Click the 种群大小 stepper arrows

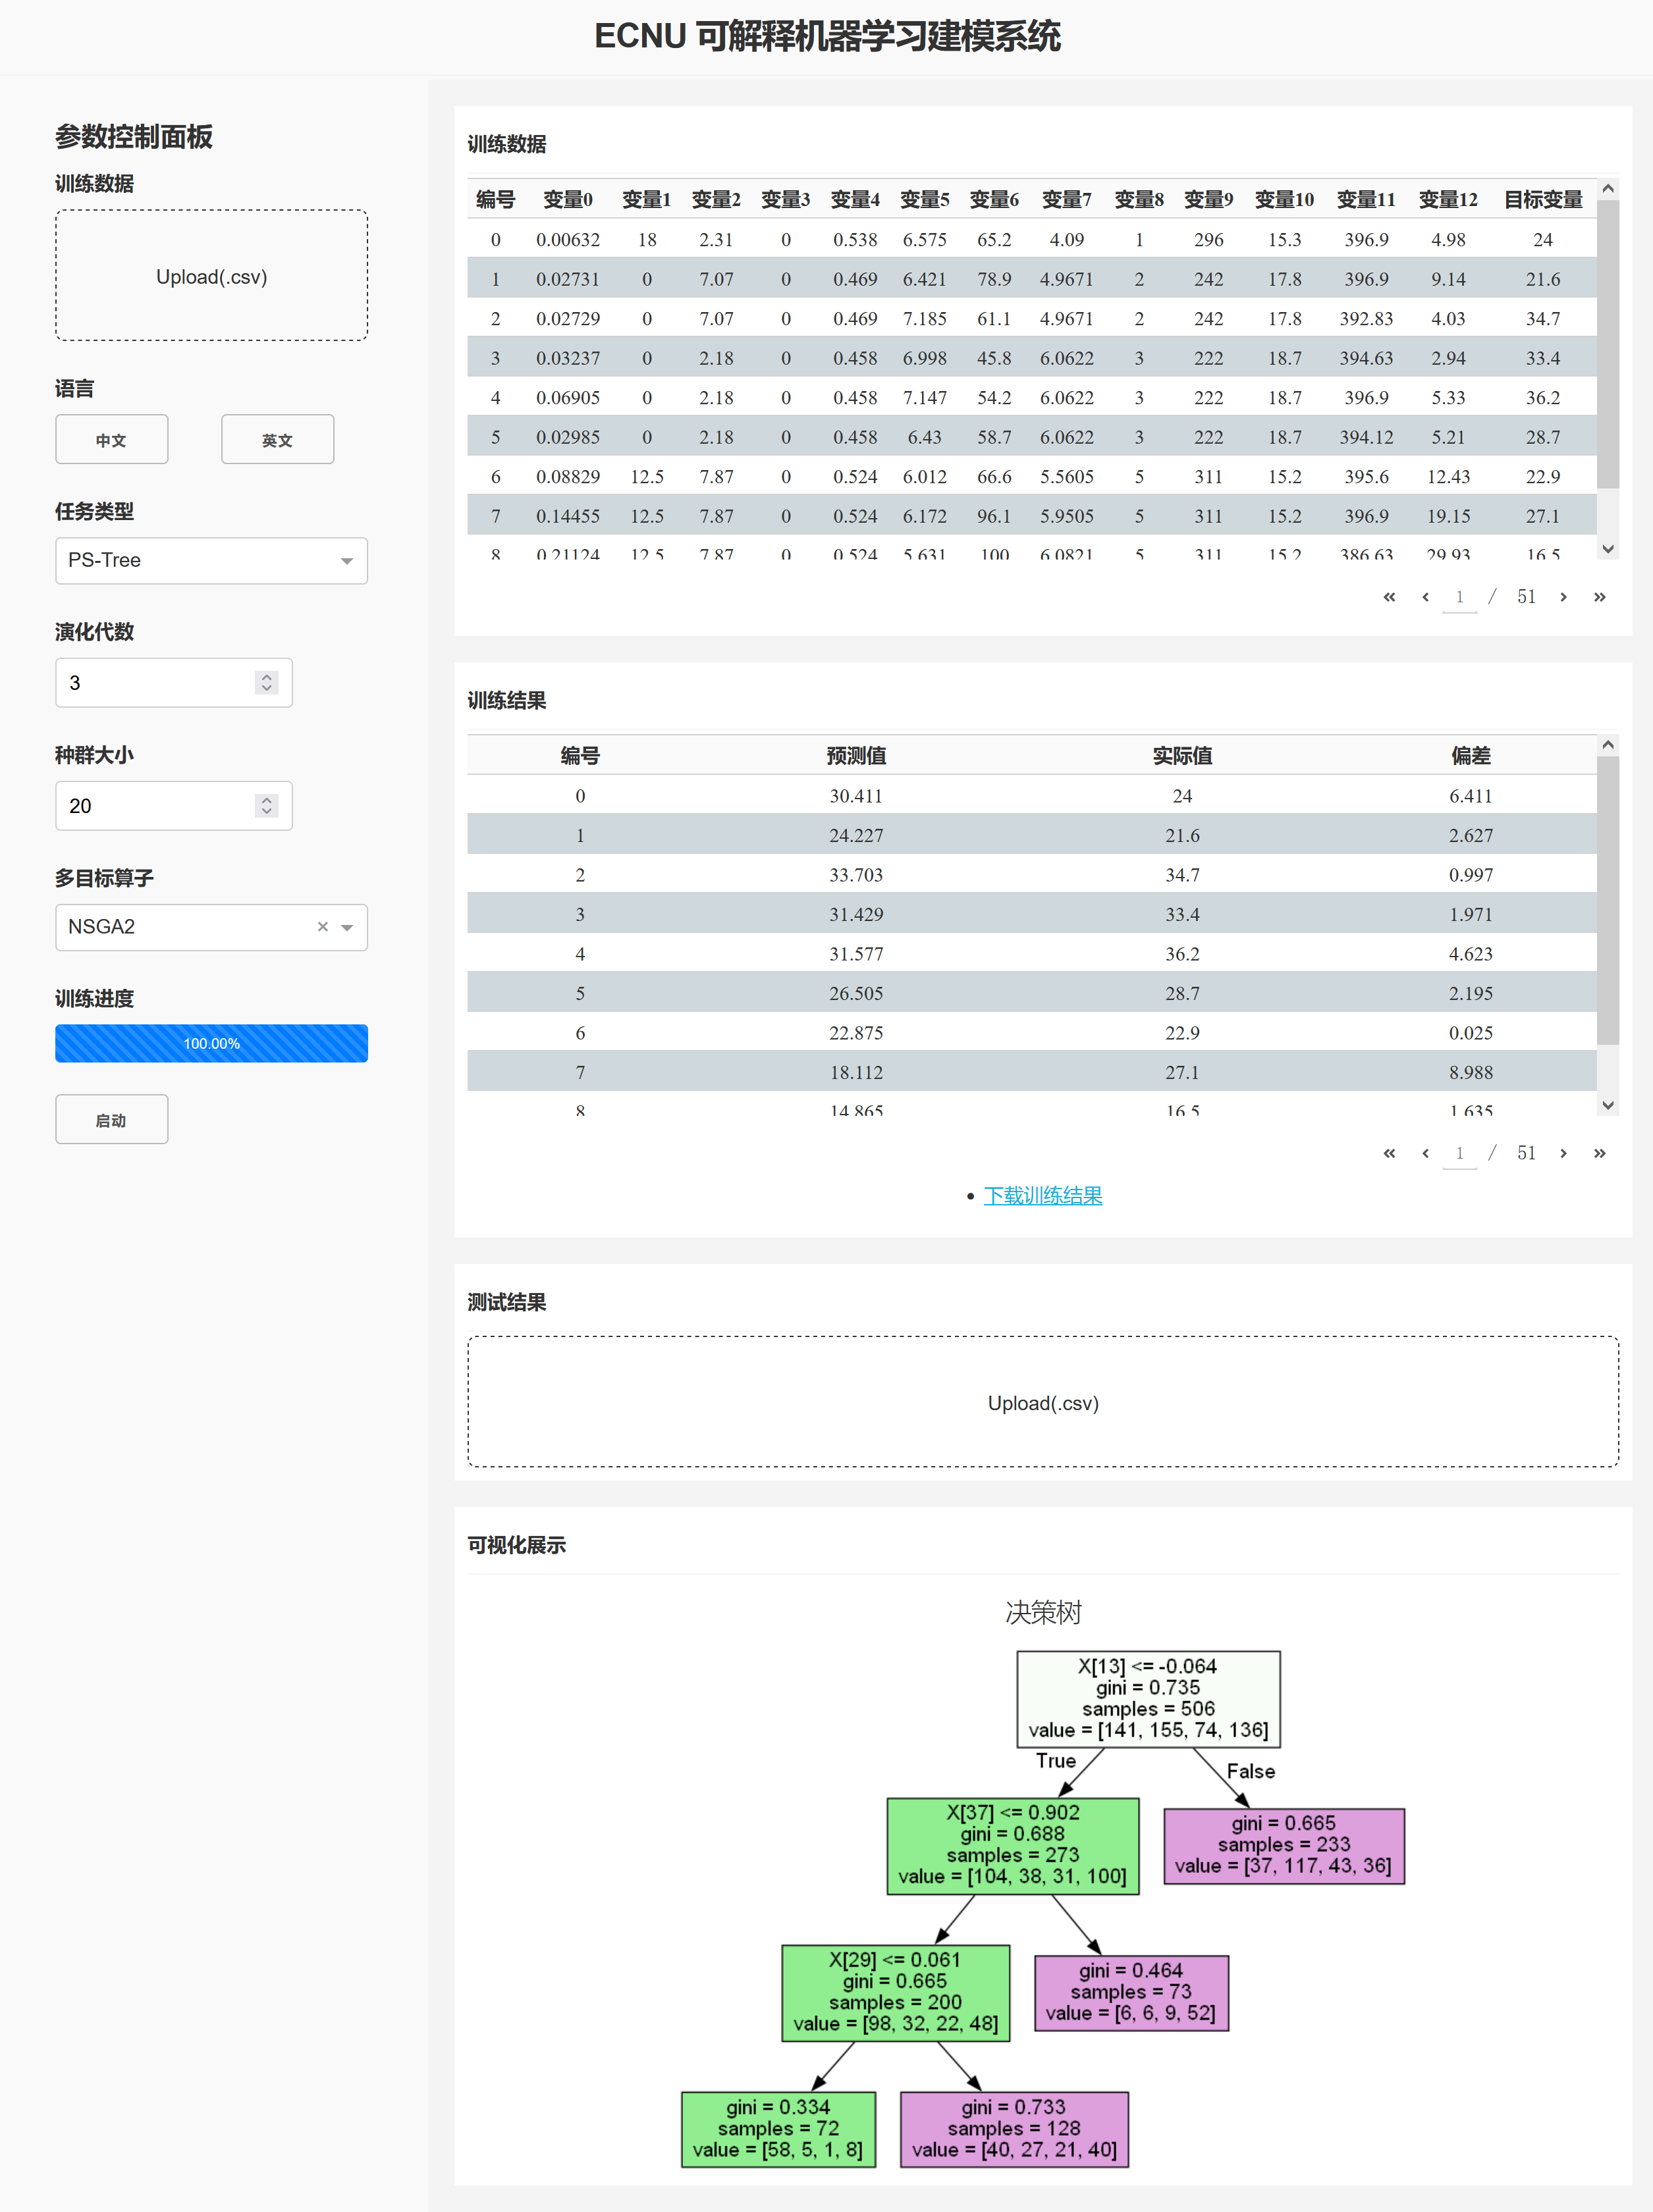point(266,806)
